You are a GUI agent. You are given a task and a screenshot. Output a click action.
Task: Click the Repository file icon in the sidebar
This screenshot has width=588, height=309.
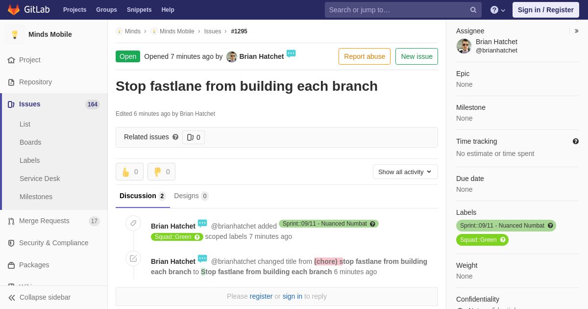point(11,82)
